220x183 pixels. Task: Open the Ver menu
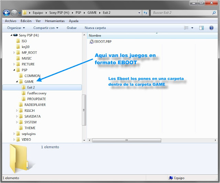(38, 21)
